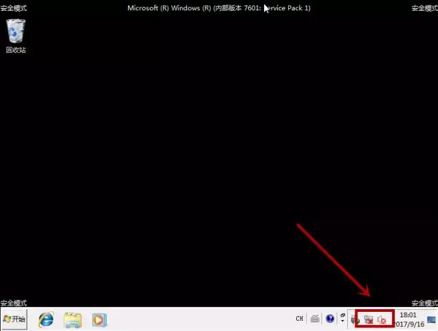Open the keyboard icon in language bar
The height and width of the screenshot is (331, 438).
pos(315,319)
